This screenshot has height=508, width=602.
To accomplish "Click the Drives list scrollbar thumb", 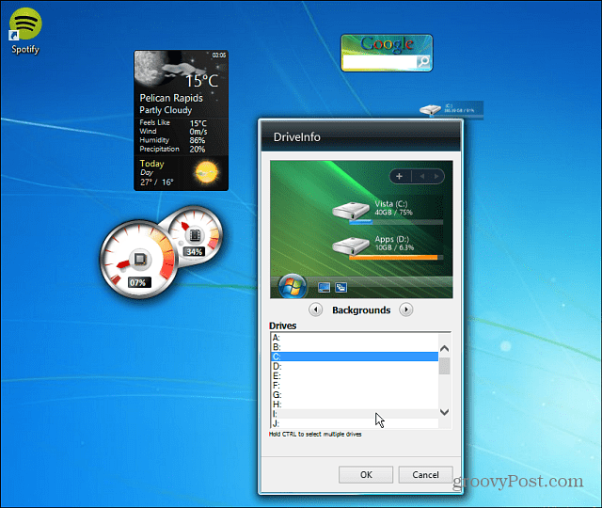I will click(x=444, y=366).
